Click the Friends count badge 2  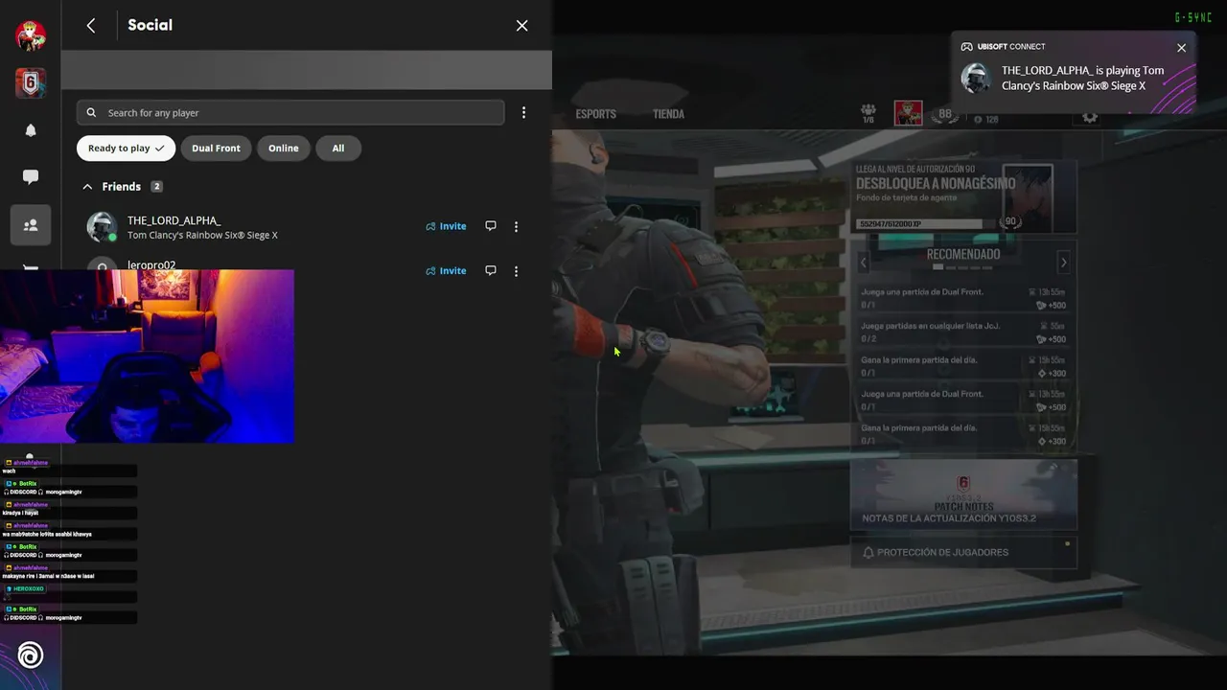tap(156, 187)
